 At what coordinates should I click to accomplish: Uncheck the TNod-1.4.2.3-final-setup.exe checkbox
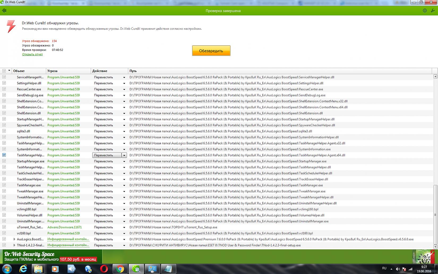coord(4,245)
